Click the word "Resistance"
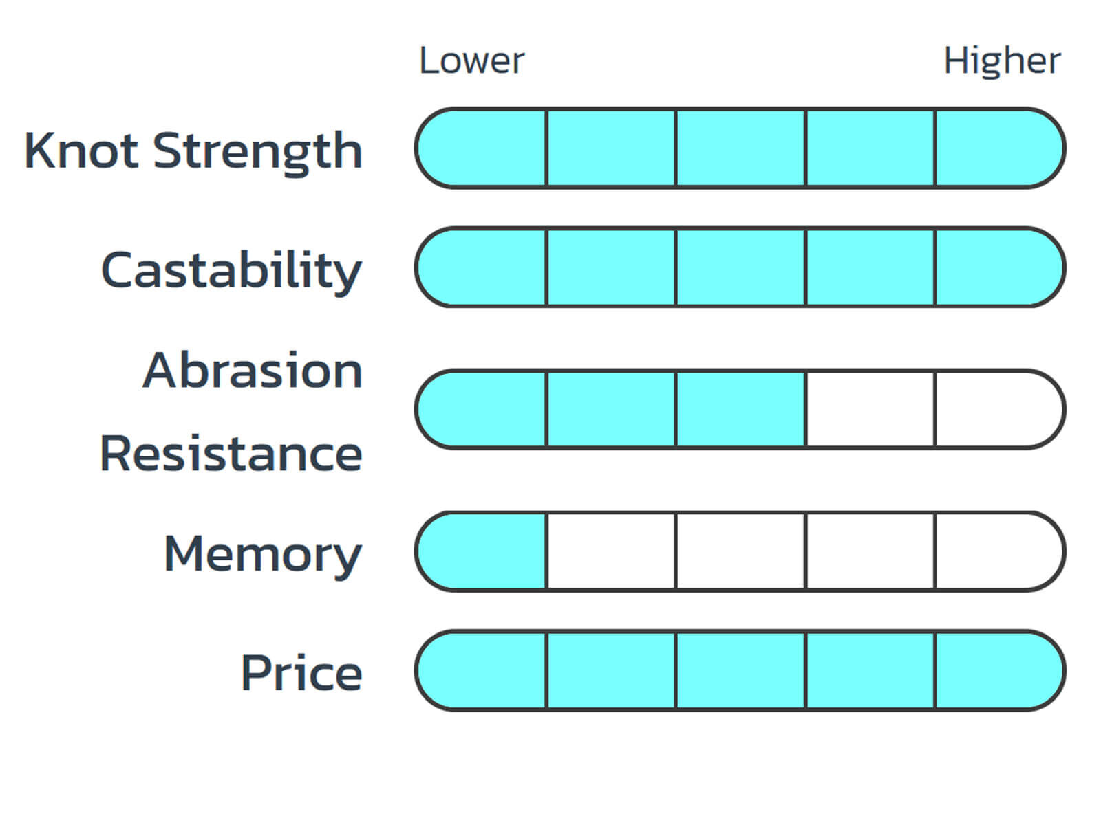 pos(231,454)
